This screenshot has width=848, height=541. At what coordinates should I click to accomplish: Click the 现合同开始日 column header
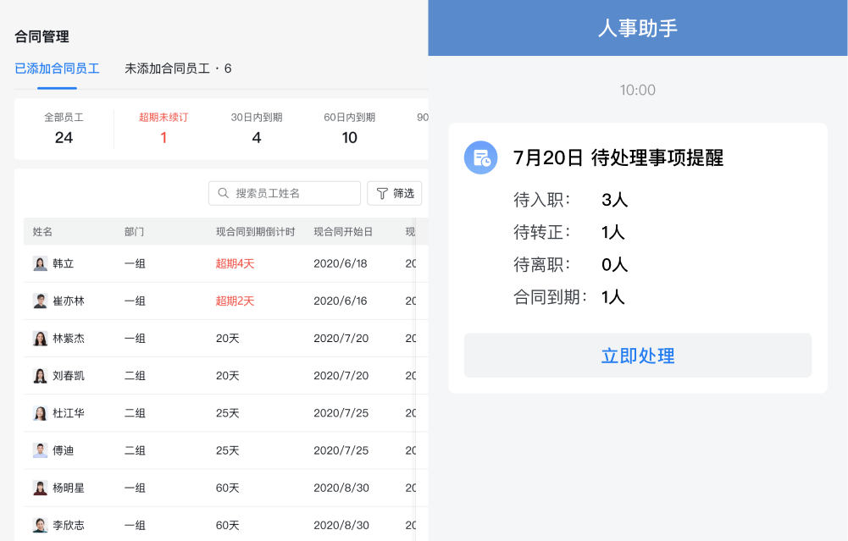343,232
